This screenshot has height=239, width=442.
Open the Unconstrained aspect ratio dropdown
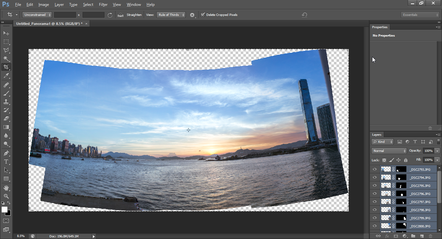click(37, 15)
